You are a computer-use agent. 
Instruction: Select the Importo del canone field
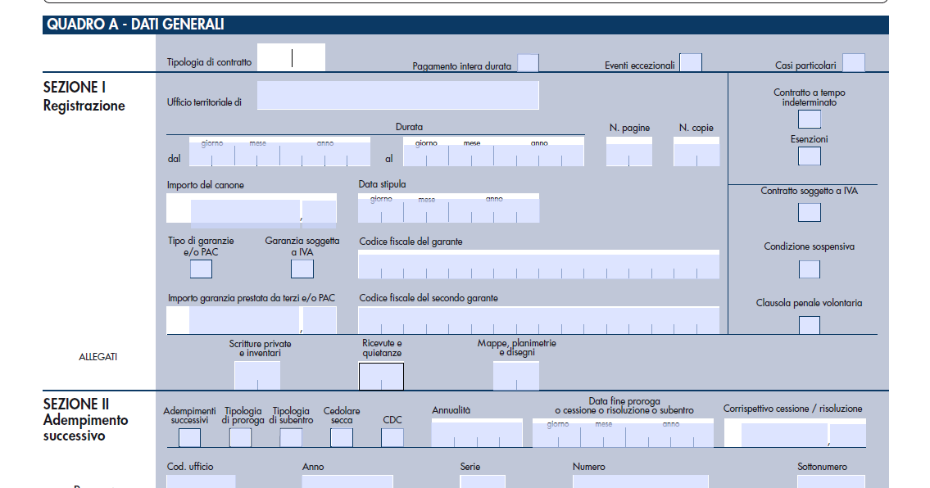click(x=246, y=209)
